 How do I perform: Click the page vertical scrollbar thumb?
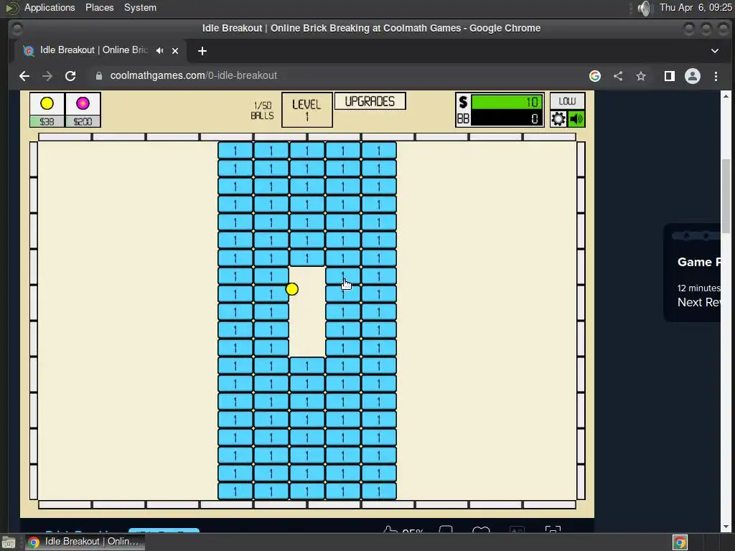click(x=726, y=196)
